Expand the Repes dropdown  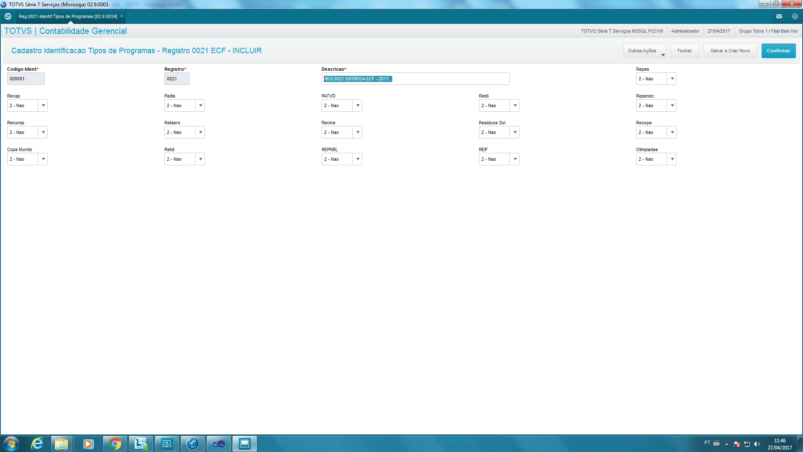tap(672, 79)
